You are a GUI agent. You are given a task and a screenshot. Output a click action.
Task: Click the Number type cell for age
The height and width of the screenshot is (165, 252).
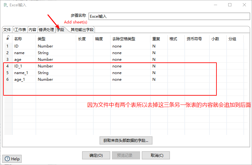pyautogui.click(x=56, y=60)
